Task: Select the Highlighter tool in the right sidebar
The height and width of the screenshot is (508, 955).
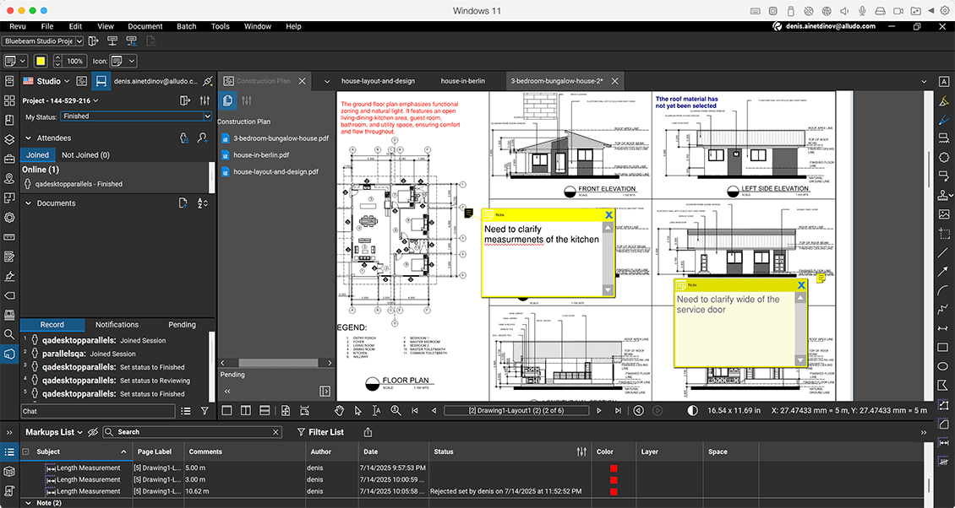Action: 943,101
